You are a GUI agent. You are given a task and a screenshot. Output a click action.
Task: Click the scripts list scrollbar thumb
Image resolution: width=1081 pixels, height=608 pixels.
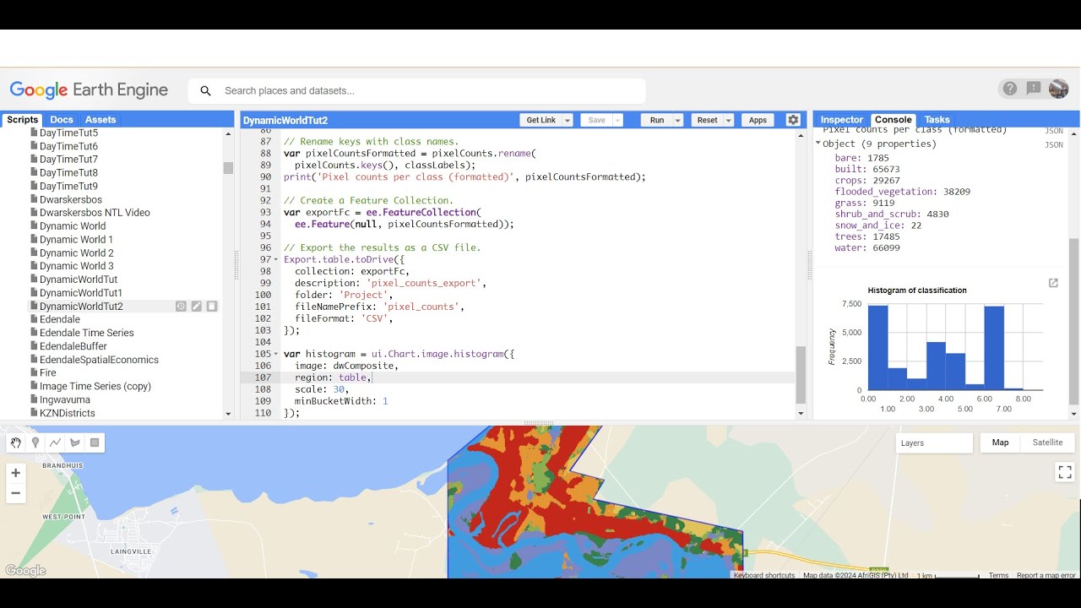[x=228, y=168]
